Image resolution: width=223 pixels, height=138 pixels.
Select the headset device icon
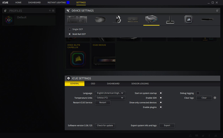tap(117, 19)
